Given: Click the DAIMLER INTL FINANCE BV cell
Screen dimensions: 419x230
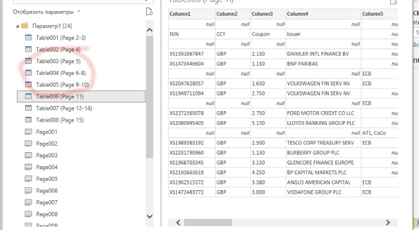Looking at the screenshot, I should tap(323, 54).
